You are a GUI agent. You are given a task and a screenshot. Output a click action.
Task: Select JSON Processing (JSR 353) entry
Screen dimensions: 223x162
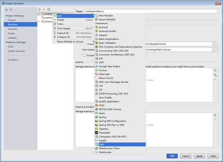(120, 94)
